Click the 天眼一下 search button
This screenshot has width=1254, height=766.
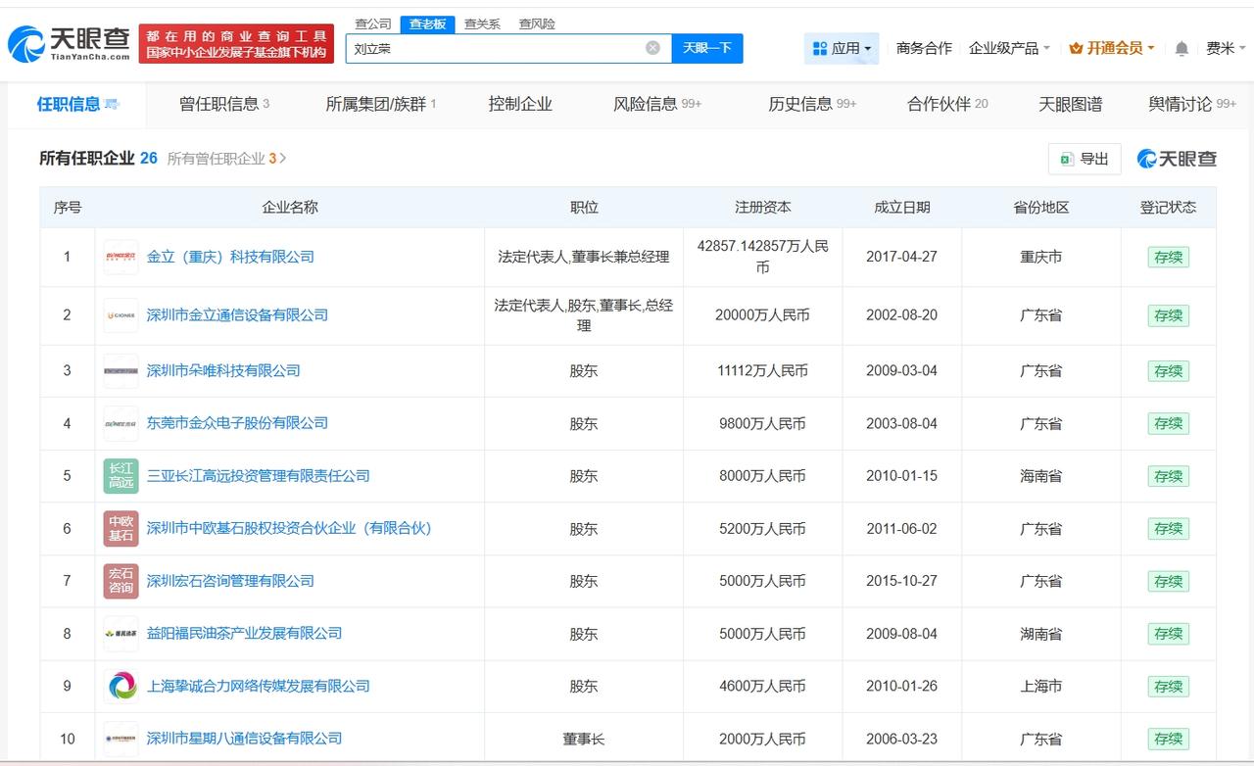706,47
